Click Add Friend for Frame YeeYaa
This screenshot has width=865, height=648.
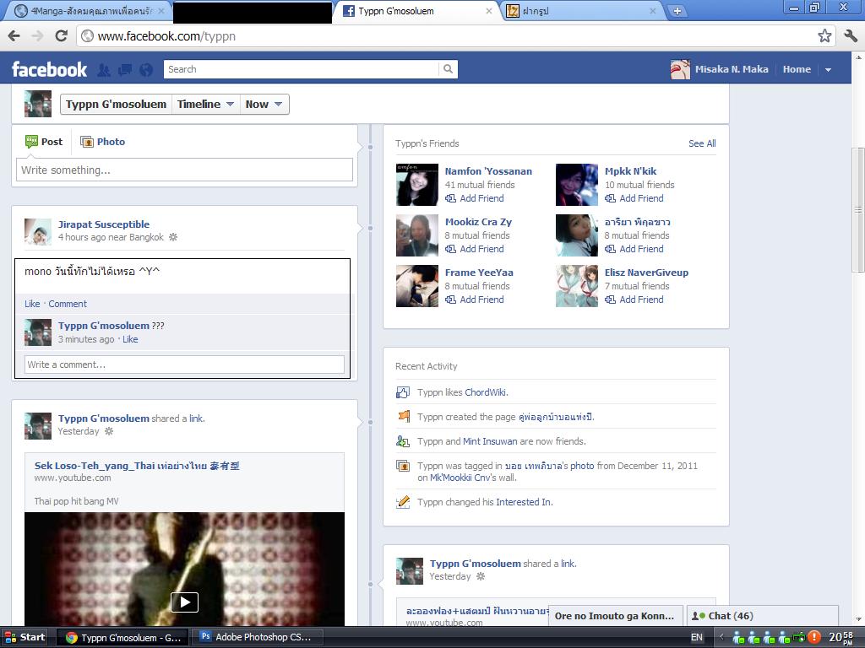tap(475, 300)
